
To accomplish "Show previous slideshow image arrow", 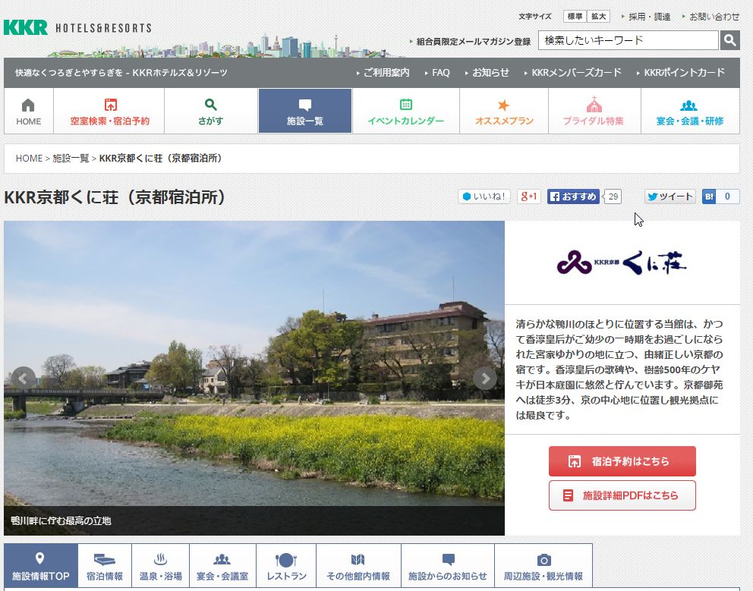I will (23, 379).
